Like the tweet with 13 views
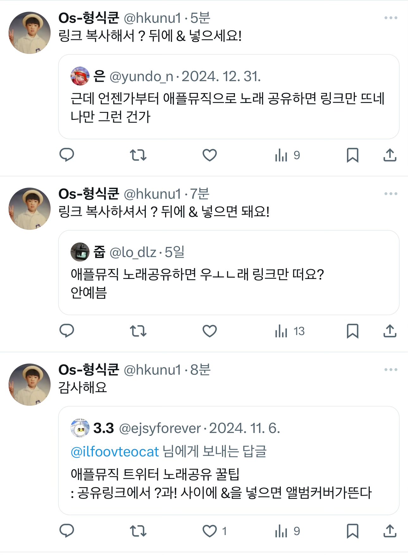The width and height of the screenshot is (408, 555). point(210,331)
